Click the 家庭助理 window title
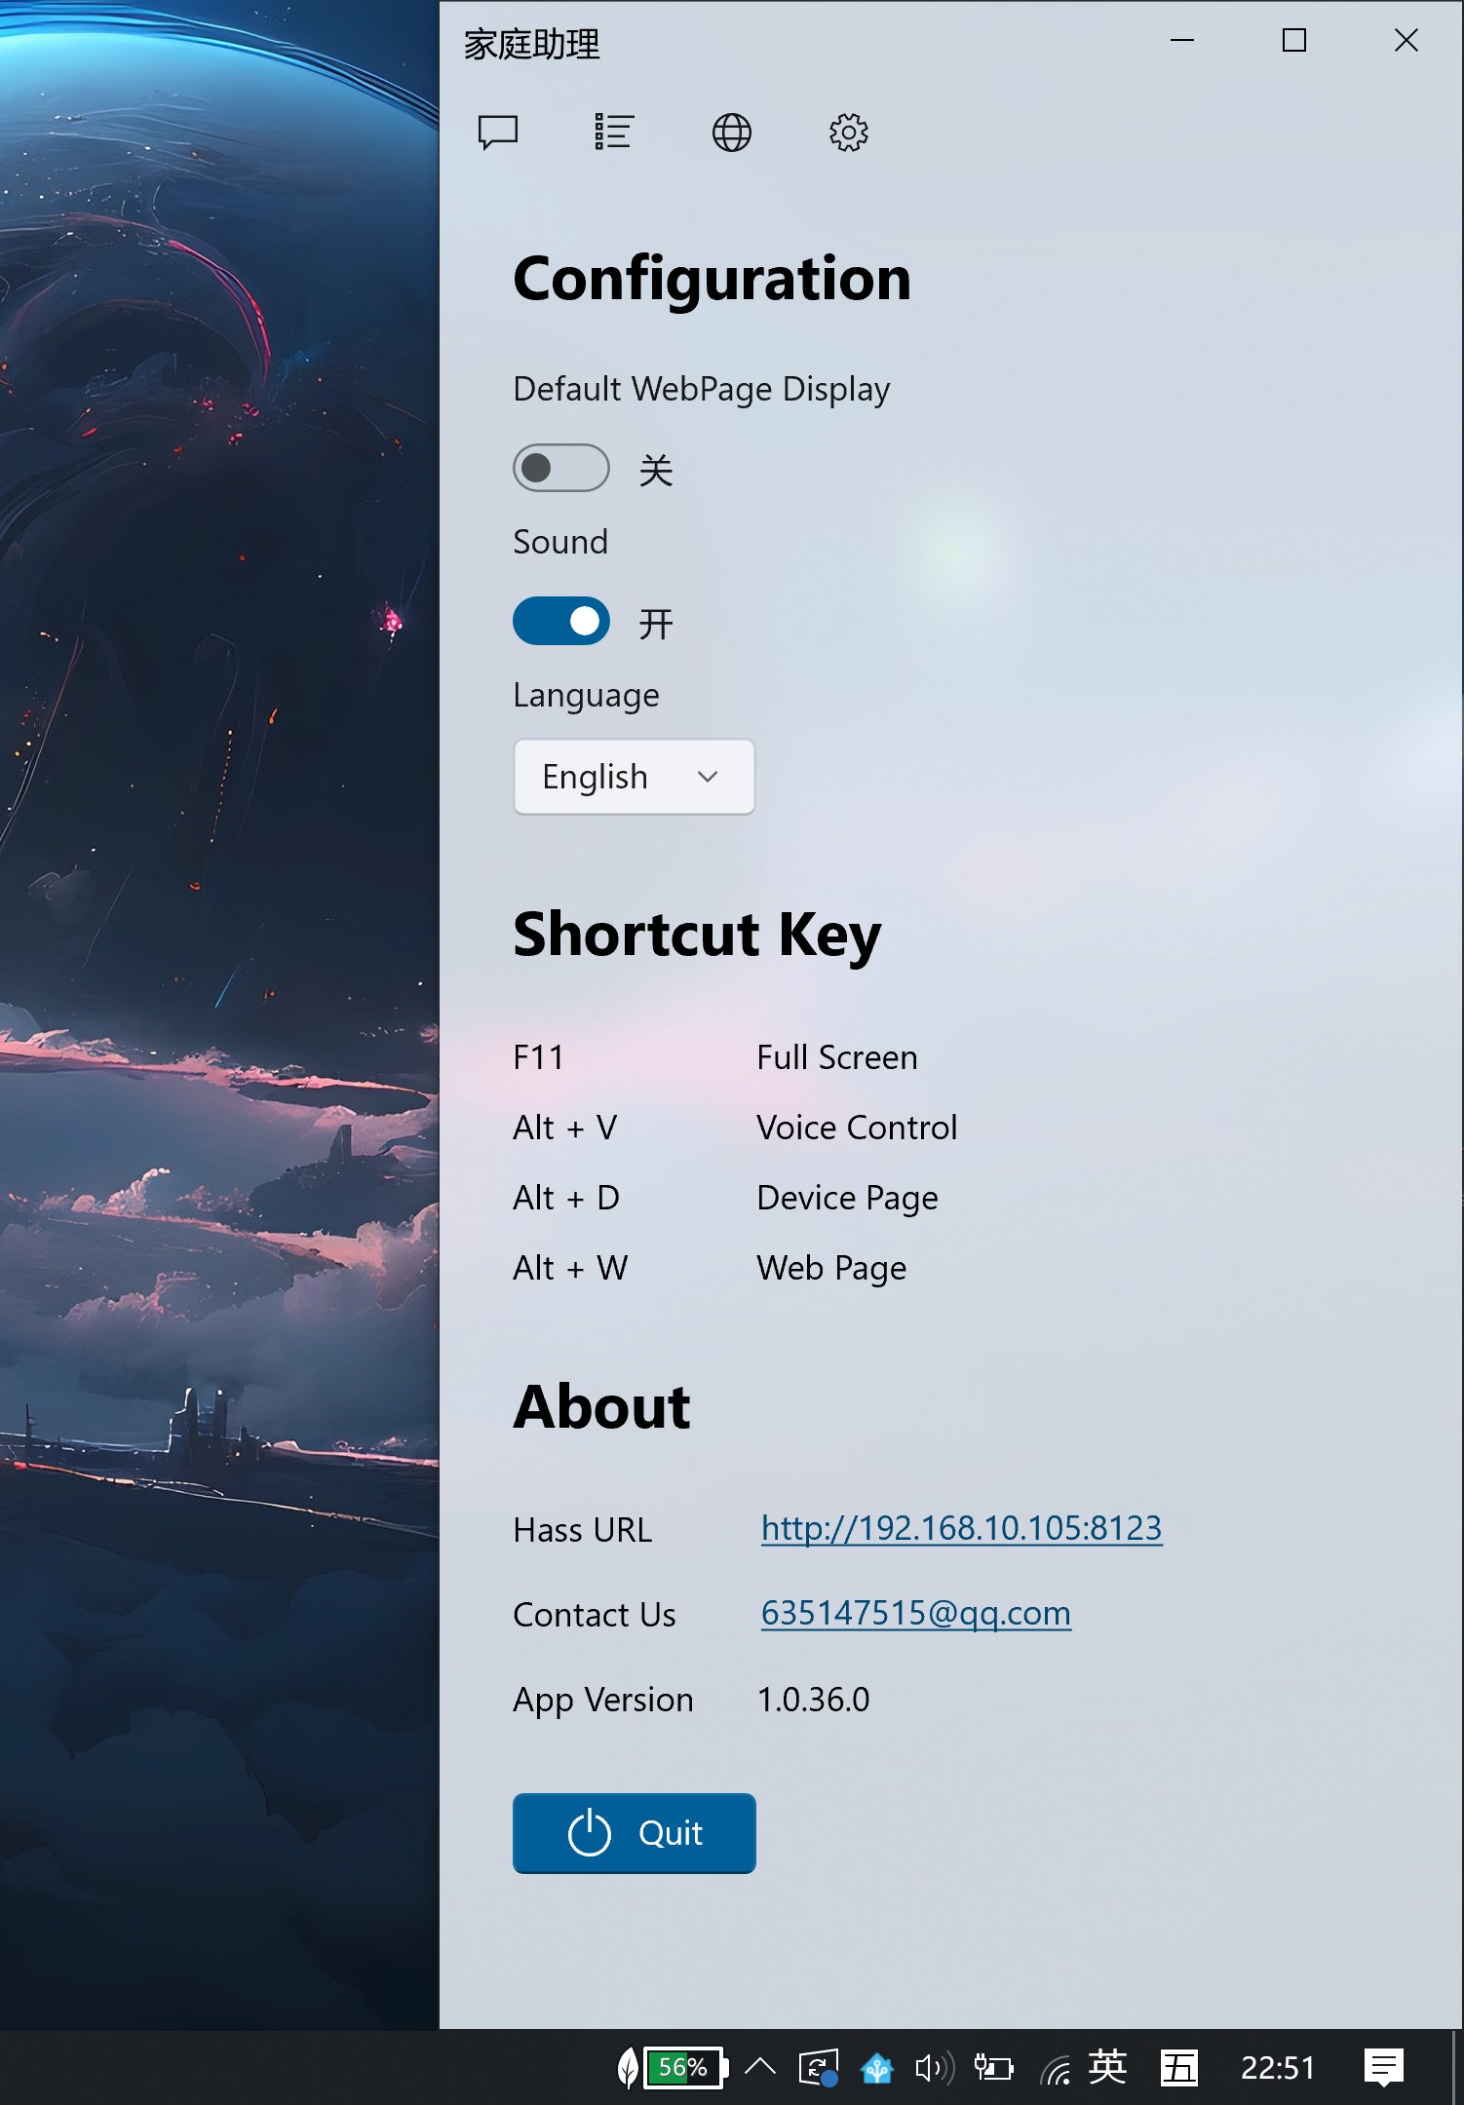Screen dimensions: 1464x2105 (532, 44)
